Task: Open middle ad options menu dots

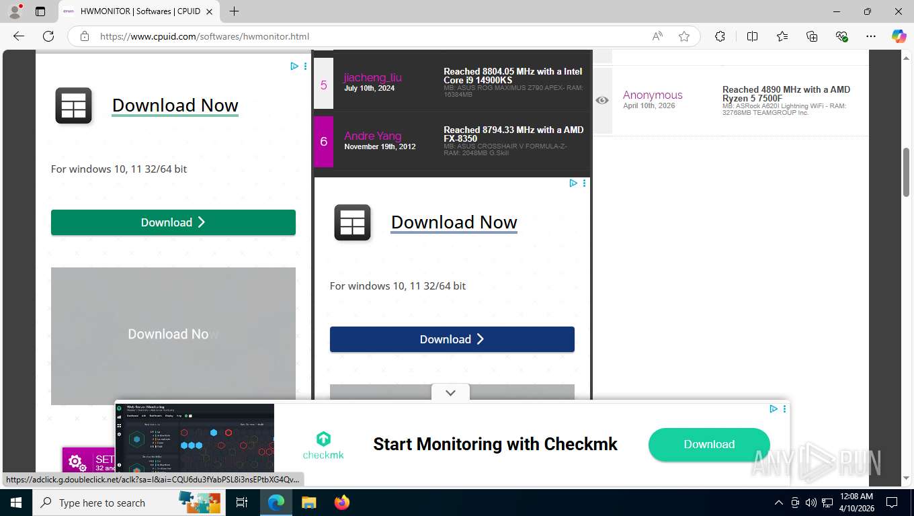Action: pos(584,183)
